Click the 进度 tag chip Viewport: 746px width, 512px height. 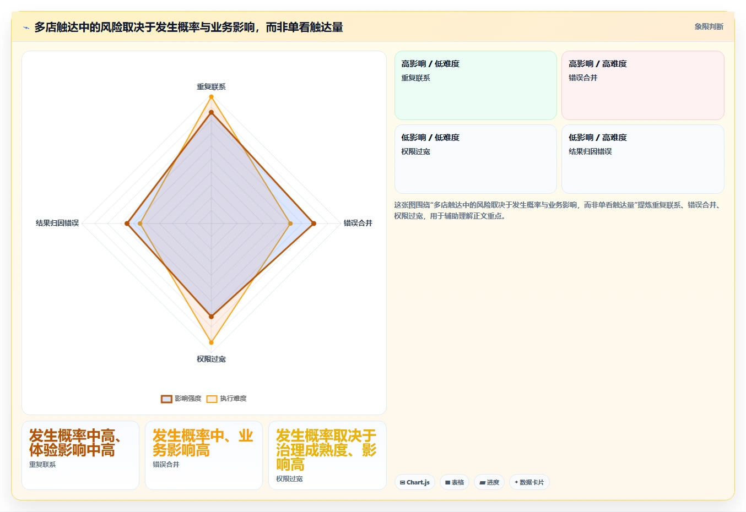[x=489, y=482]
